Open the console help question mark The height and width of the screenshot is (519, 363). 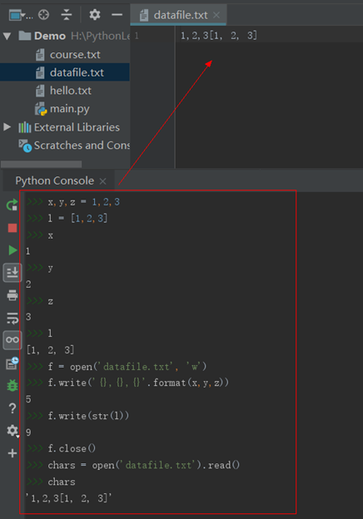coord(12,408)
